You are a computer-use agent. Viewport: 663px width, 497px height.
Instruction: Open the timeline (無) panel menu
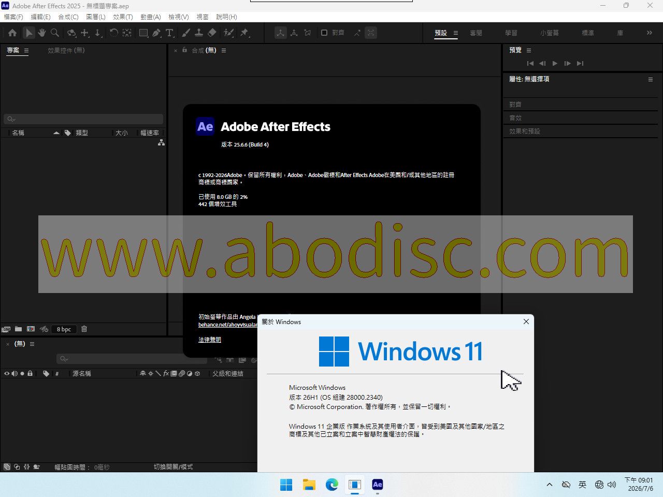[32, 344]
